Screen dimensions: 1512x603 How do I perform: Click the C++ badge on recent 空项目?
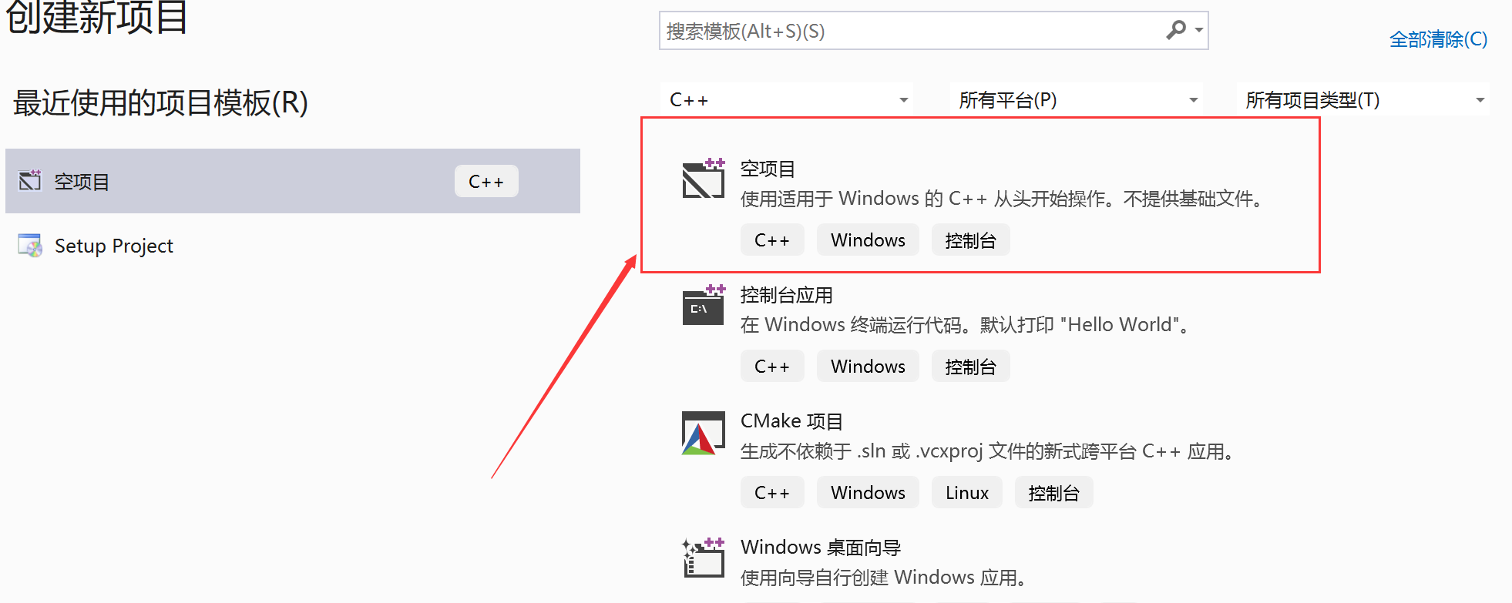(486, 182)
